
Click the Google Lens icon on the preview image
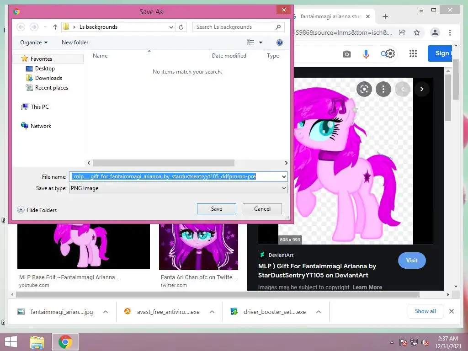pos(364,89)
